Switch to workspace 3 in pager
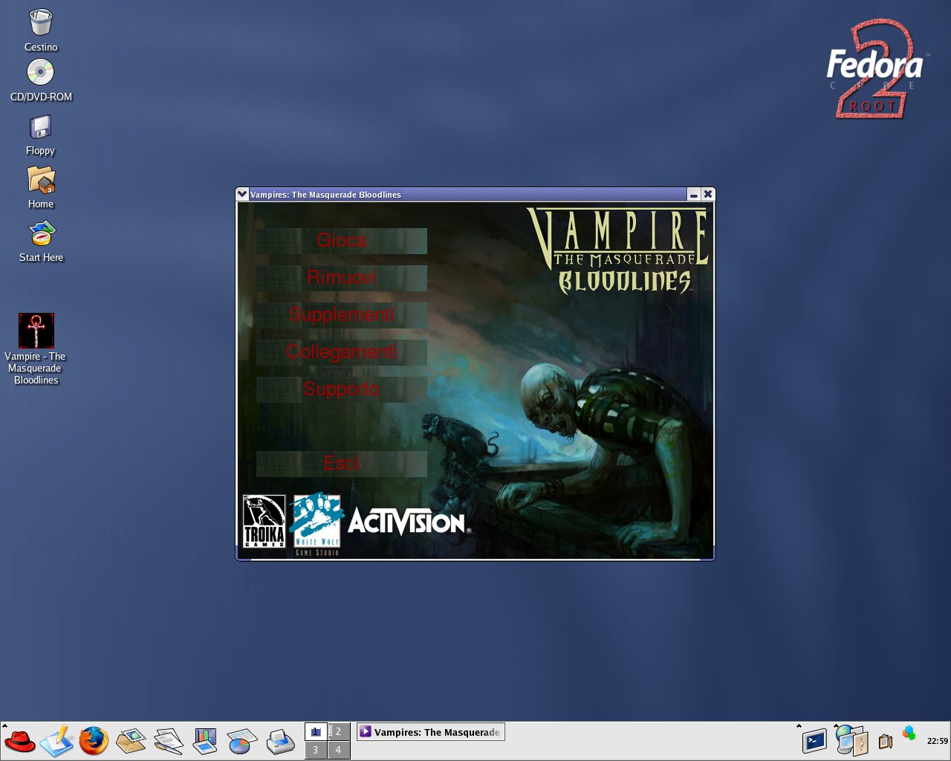Viewport: 951px width, 761px height. coord(316,750)
